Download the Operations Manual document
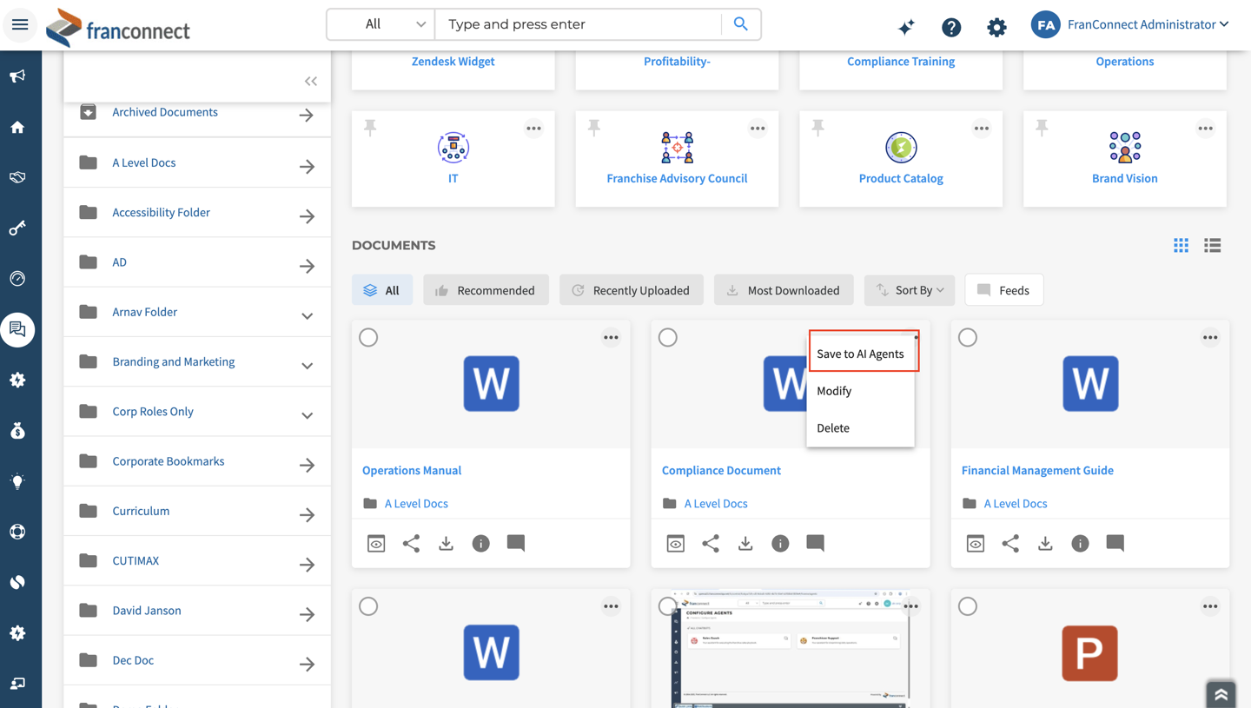The image size is (1251, 708). 446,543
